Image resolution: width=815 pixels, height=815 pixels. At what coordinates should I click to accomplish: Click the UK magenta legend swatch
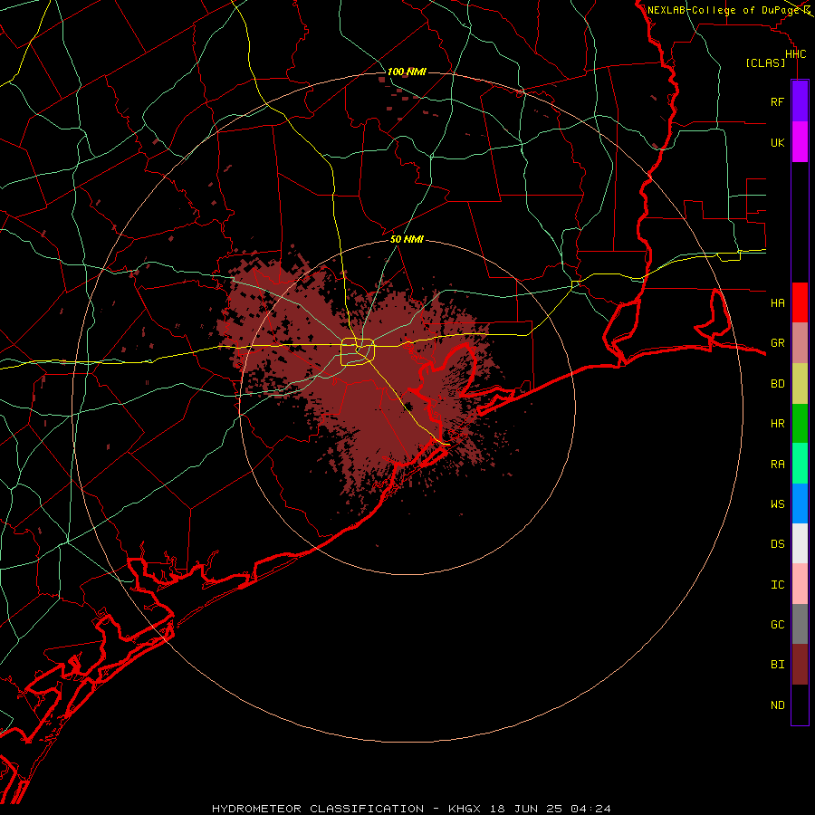pos(800,142)
